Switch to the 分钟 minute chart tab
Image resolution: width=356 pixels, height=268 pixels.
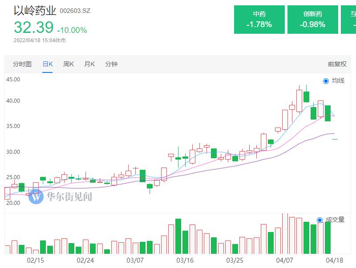pos(111,64)
